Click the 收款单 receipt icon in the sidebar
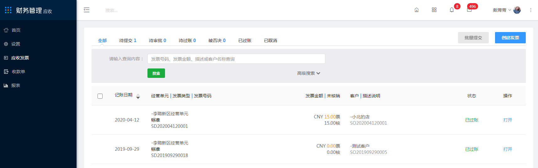The height and width of the screenshot is (168, 538). pos(6,72)
